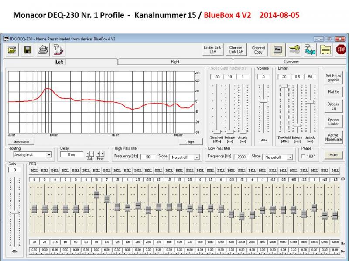This screenshot has height=261, width=349.
Task: Click the Volume value field showing 0
Action: click(263, 77)
